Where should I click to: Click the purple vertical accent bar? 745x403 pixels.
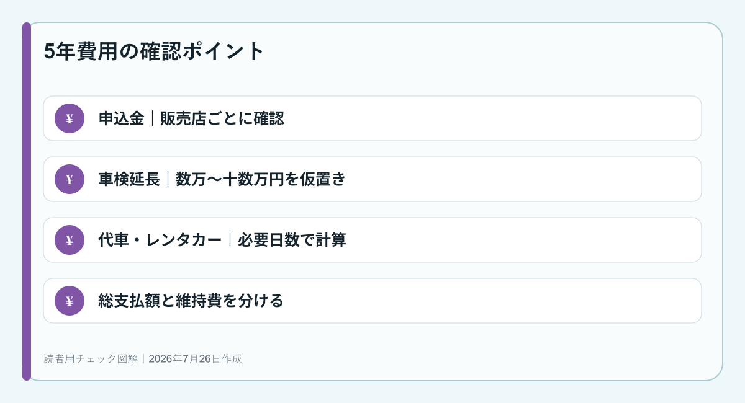coord(27,201)
